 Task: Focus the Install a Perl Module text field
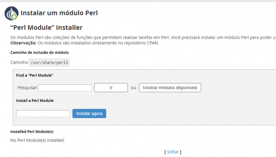click(x=43, y=114)
